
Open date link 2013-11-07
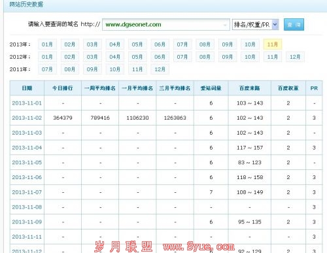27,192
